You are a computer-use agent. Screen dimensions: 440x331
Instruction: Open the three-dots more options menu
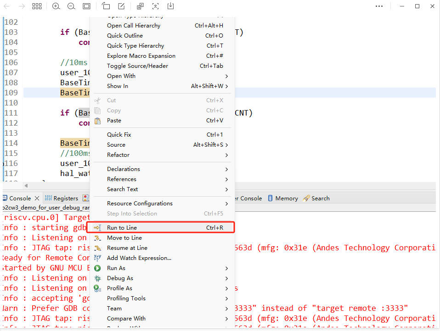coord(379,6)
